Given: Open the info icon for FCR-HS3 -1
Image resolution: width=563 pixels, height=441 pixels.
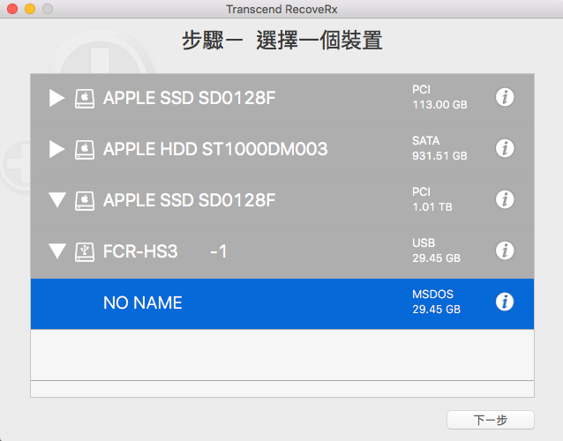Looking at the screenshot, I should point(505,250).
